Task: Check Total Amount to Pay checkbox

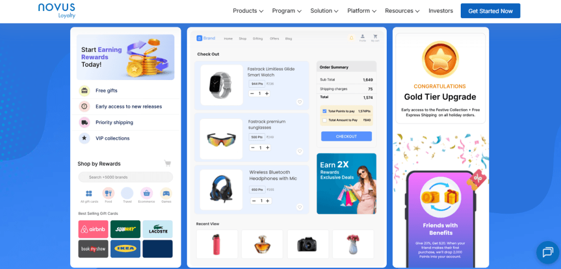Action: click(x=324, y=120)
